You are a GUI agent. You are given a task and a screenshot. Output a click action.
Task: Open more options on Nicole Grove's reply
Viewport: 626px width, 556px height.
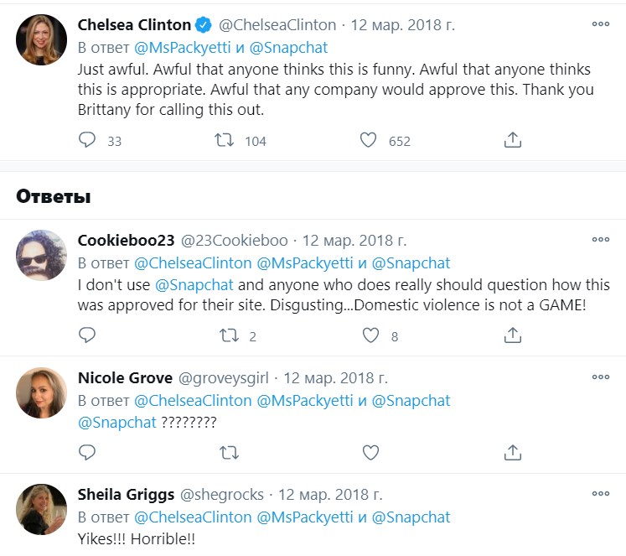coord(601,377)
